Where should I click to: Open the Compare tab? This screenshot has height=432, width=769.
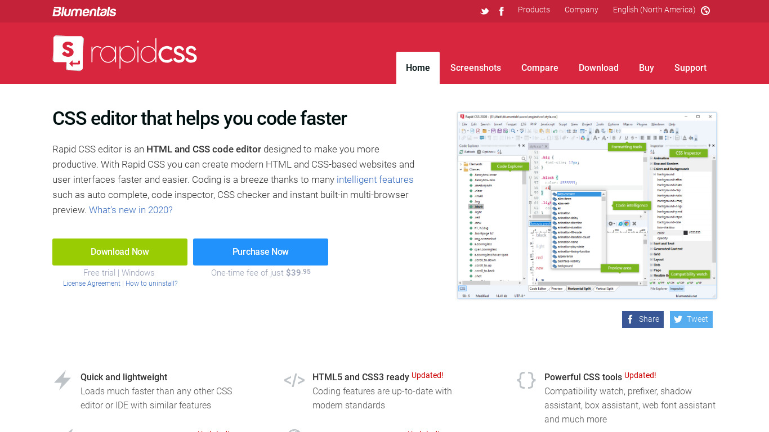tap(540, 67)
